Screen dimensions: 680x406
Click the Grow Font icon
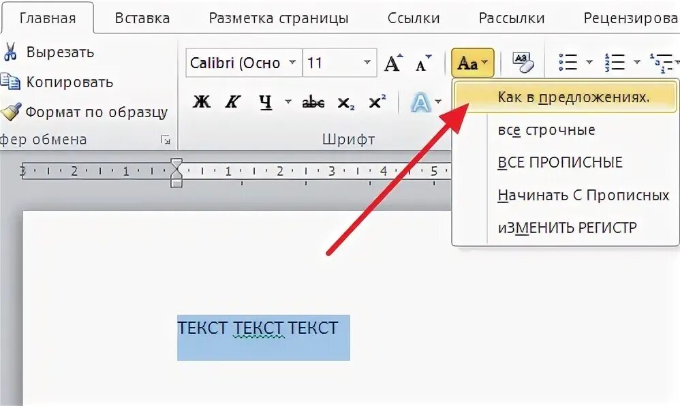[x=392, y=62]
